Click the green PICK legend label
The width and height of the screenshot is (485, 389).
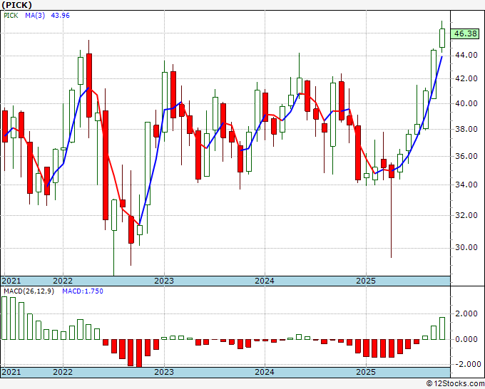[11, 16]
